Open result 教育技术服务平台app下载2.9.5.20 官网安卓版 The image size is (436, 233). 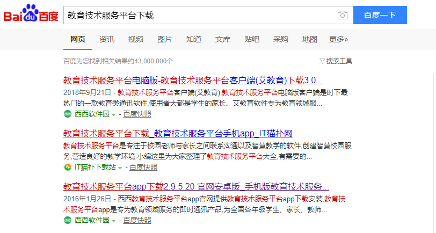pyautogui.click(x=196, y=187)
